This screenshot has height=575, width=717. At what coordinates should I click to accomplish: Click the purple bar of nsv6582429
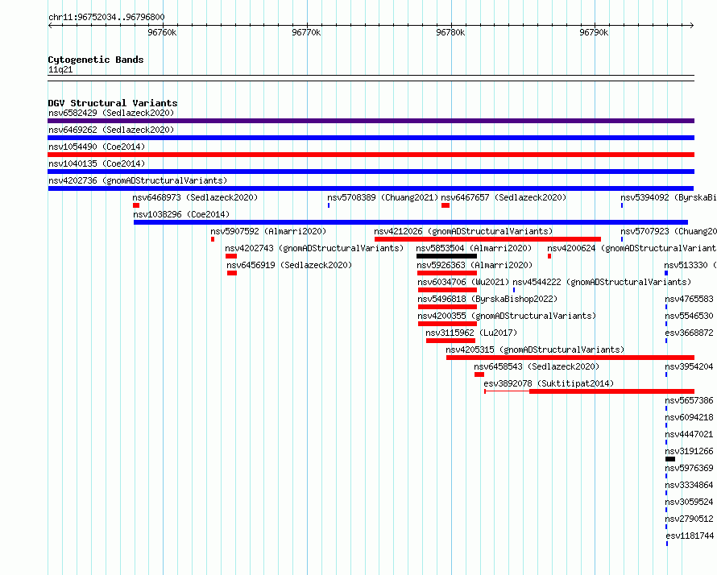pos(371,121)
